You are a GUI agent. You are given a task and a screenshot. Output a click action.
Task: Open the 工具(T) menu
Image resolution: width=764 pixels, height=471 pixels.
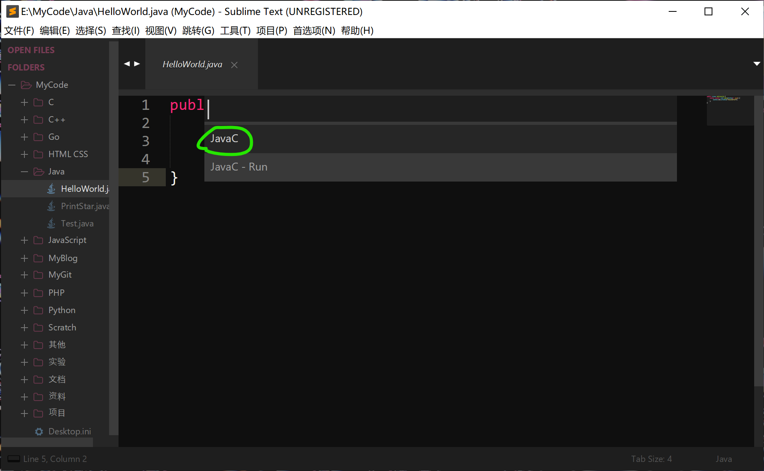pyautogui.click(x=235, y=31)
